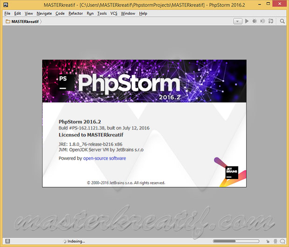
Task: Open the Edit menu
Action: click(x=17, y=13)
